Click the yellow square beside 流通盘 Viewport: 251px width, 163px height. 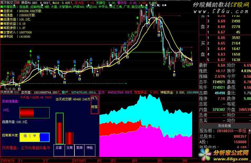pyautogui.click(x=2, y=15)
